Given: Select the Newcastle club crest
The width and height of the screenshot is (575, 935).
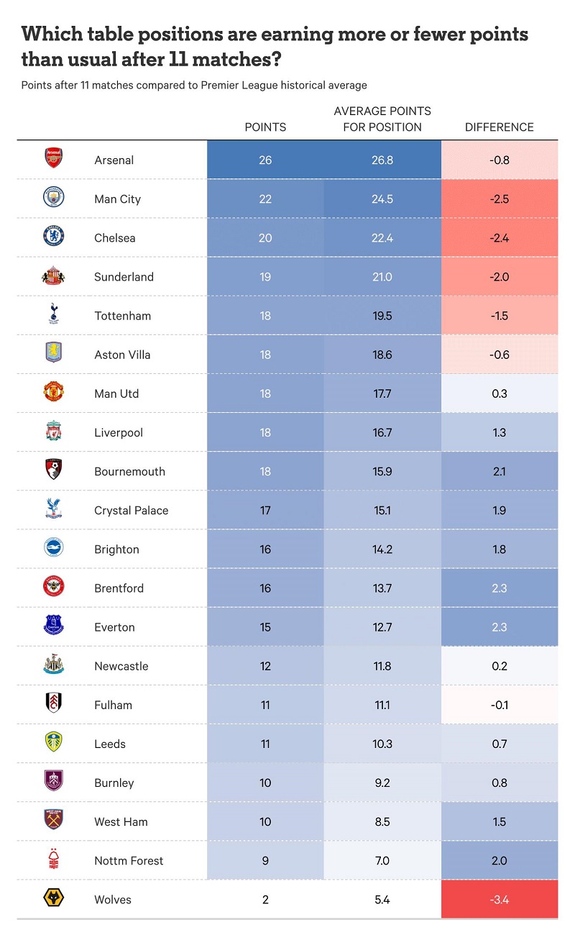Looking at the screenshot, I should [x=53, y=665].
